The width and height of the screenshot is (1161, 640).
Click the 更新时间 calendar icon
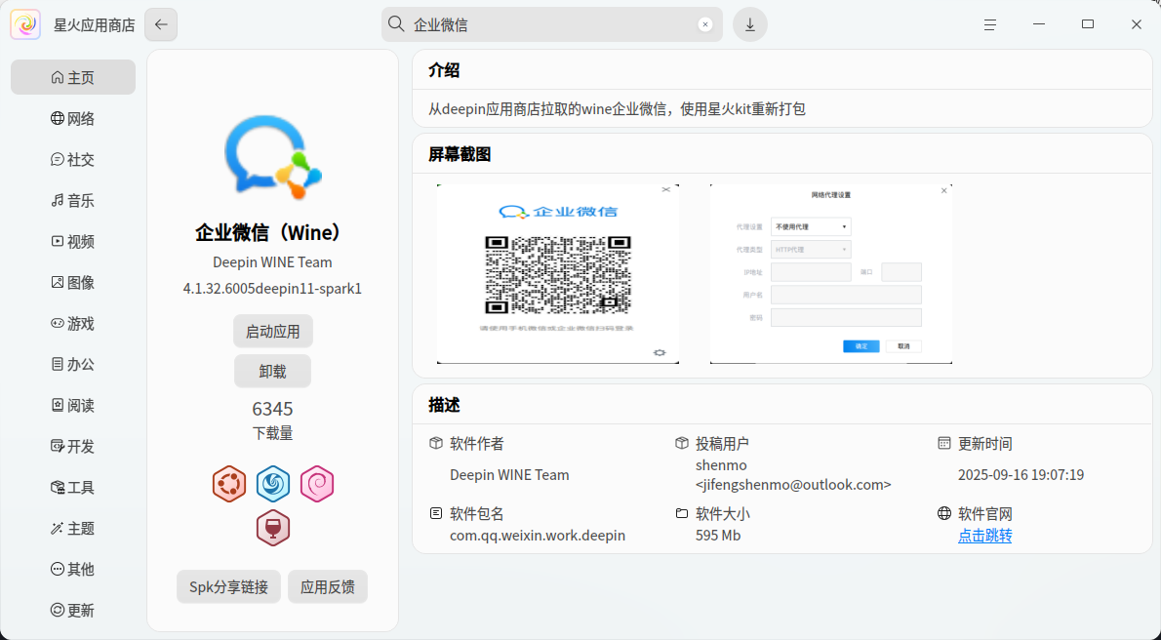pos(944,443)
